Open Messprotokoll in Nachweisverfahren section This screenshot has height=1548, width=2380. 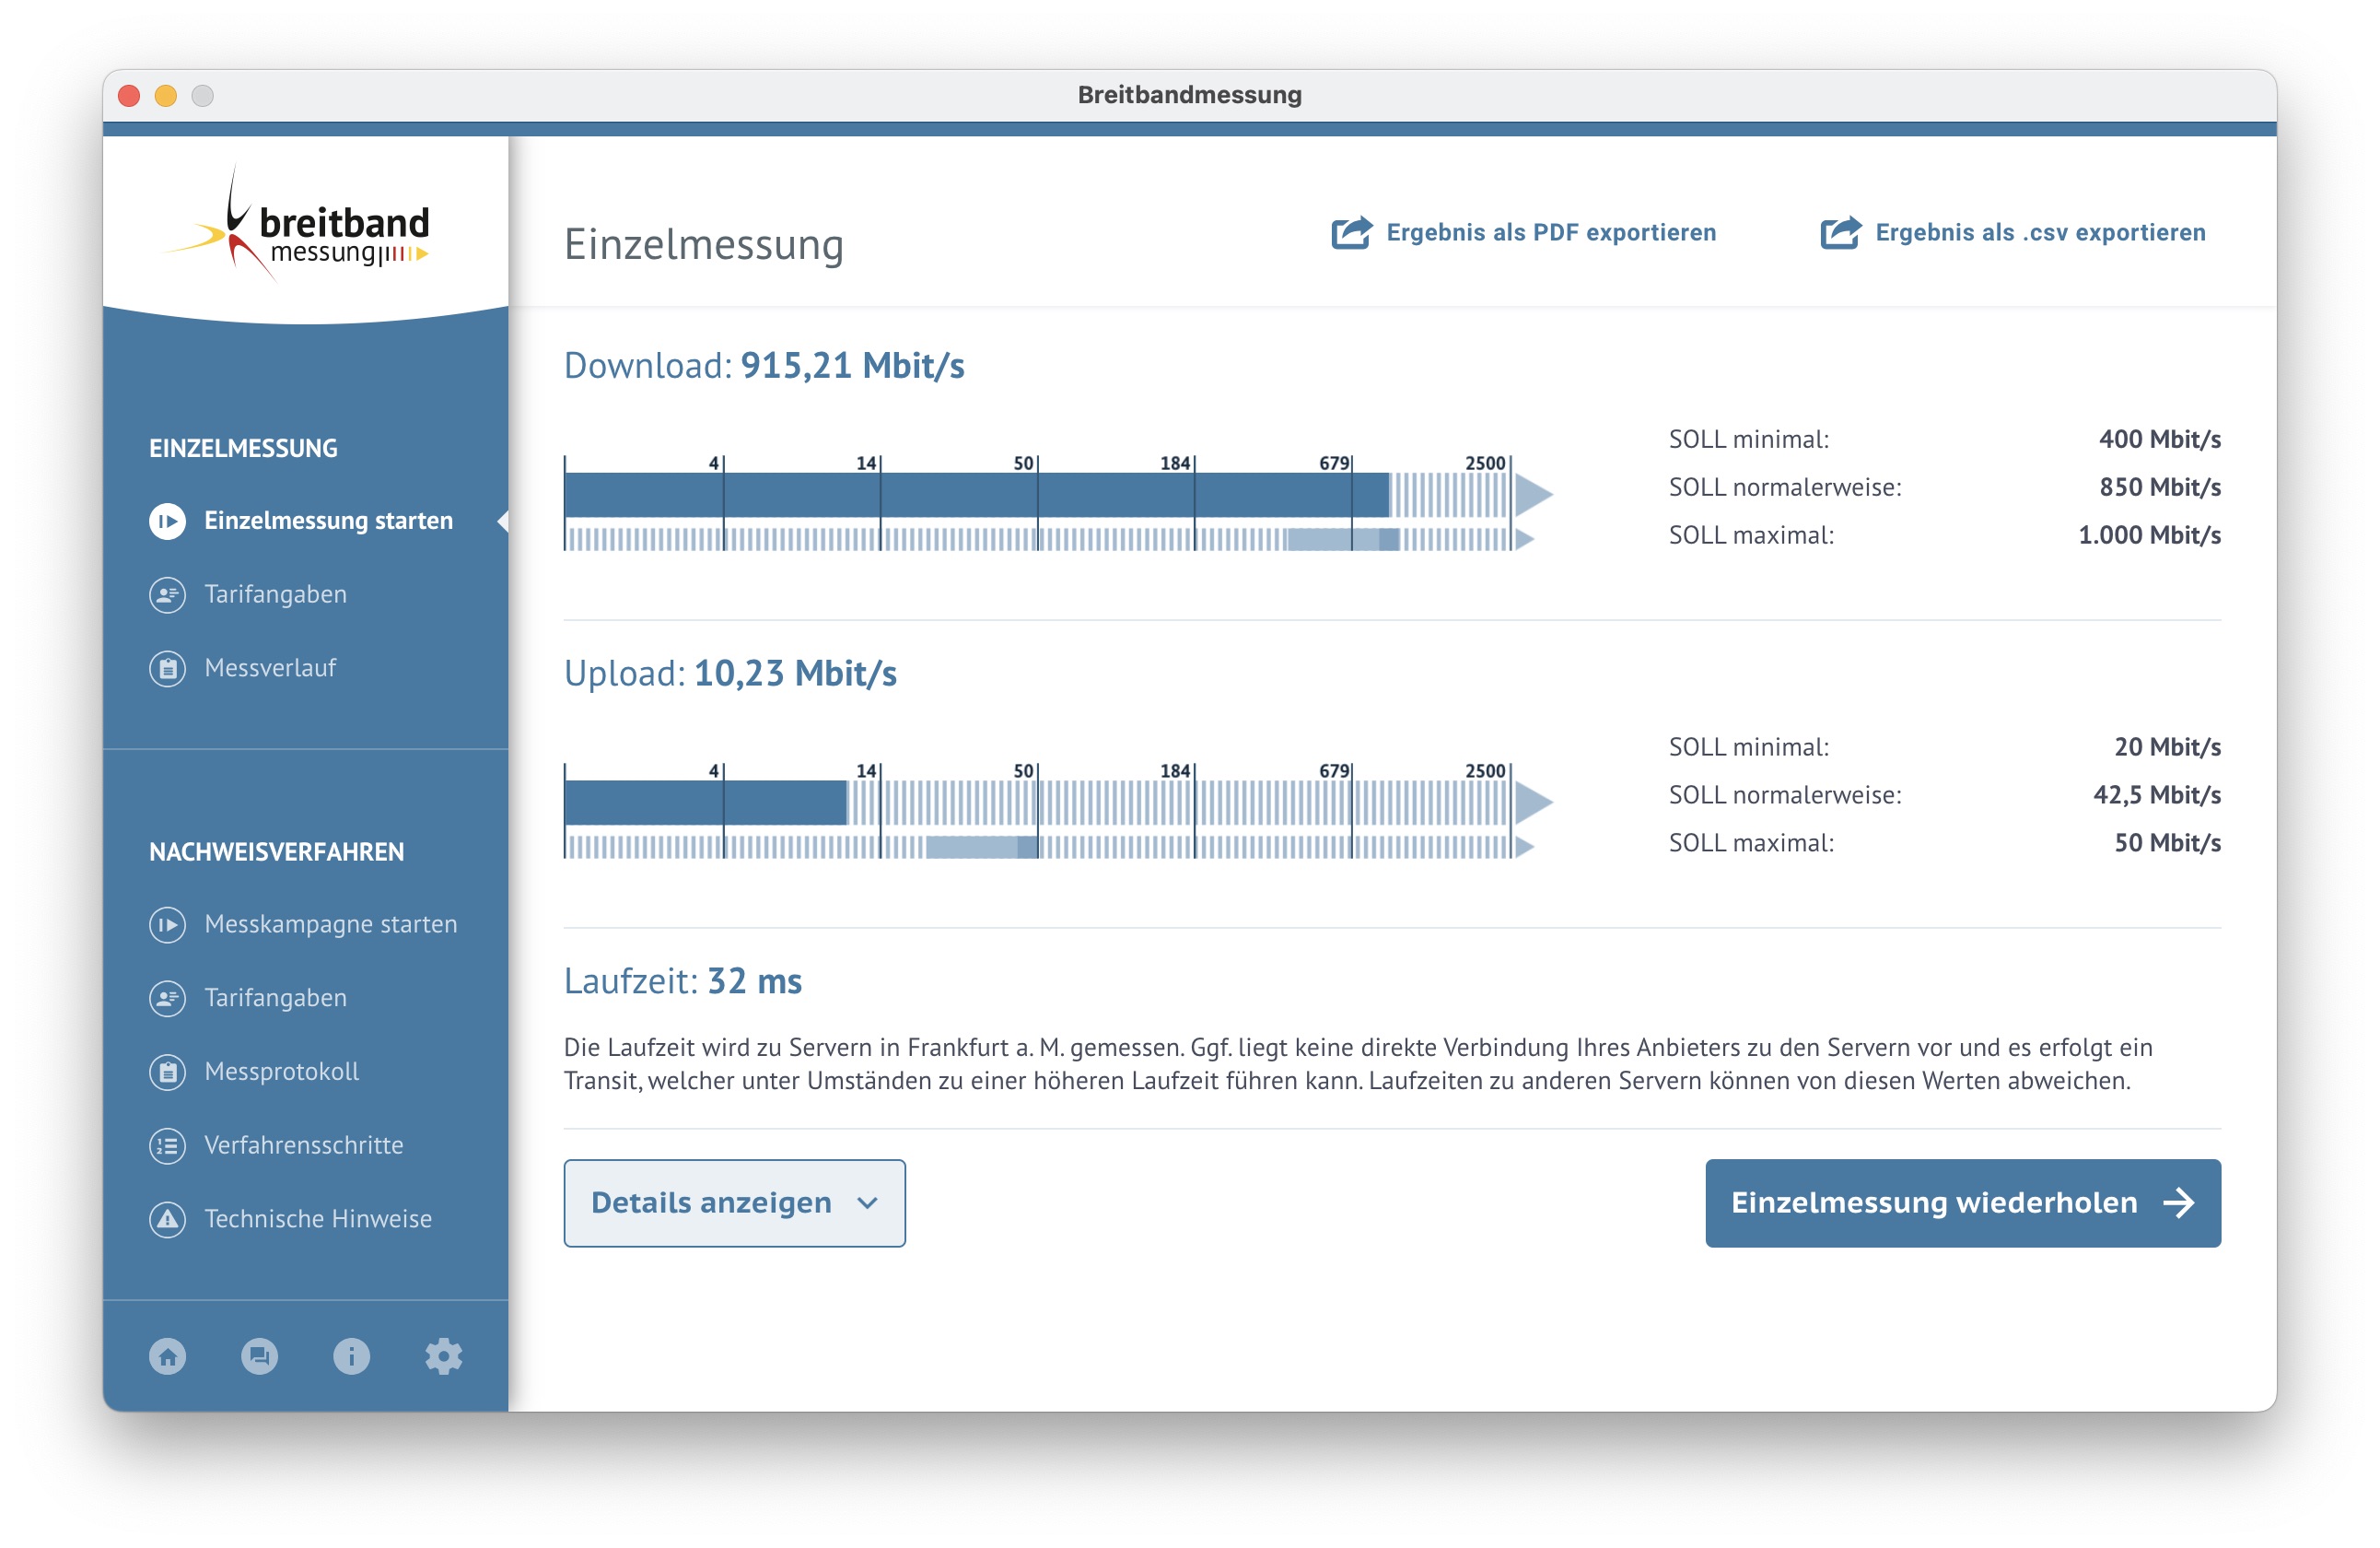click(x=281, y=1071)
